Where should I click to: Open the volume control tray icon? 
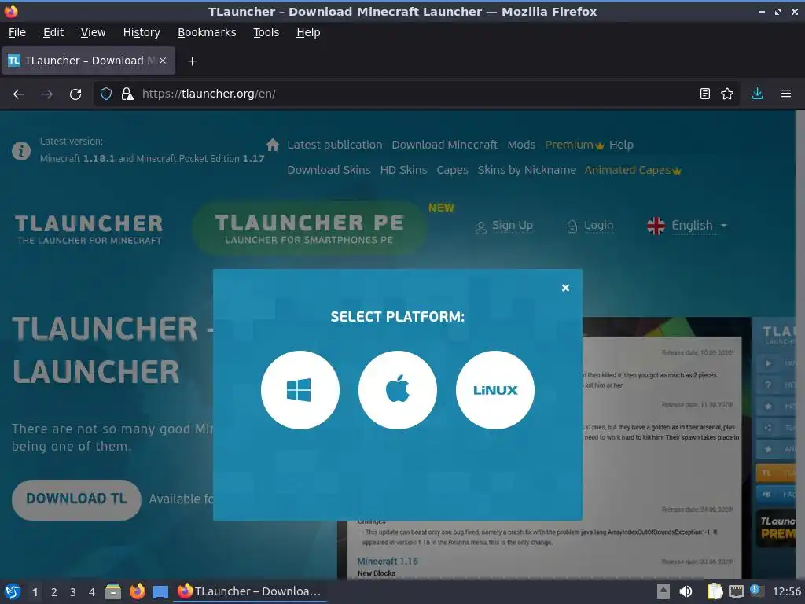pyautogui.click(x=686, y=591)
